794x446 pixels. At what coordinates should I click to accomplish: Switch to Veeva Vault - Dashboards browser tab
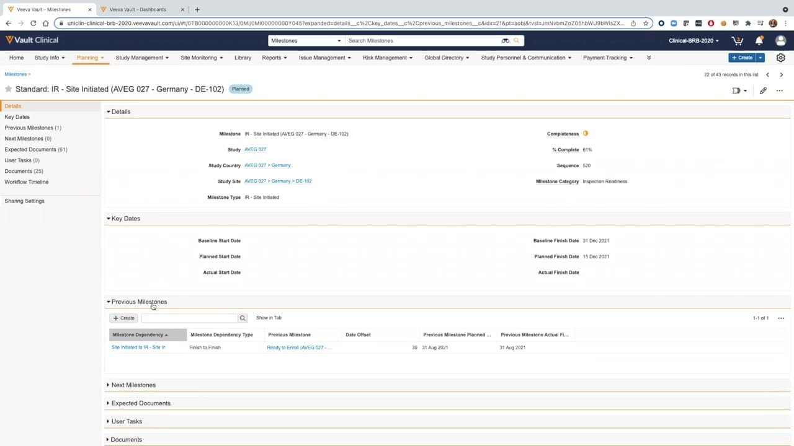tap(138, 9)
